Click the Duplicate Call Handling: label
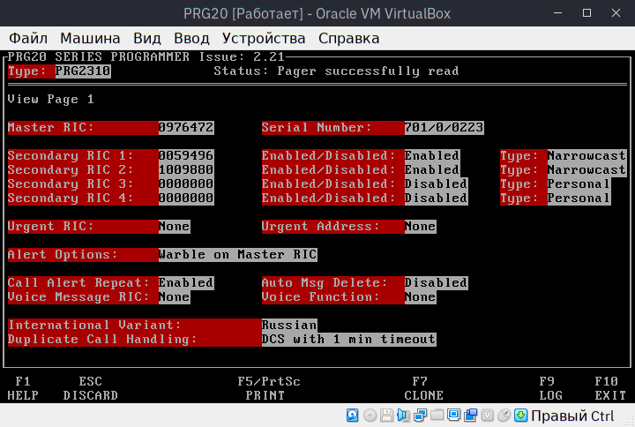This screenshot has height=427, width=635. [x=102, y=340]
